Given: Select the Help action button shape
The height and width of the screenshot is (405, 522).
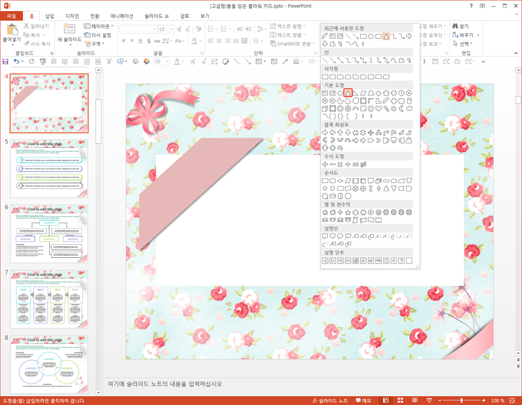Looking at the screenshot, I should pos(402,261).
